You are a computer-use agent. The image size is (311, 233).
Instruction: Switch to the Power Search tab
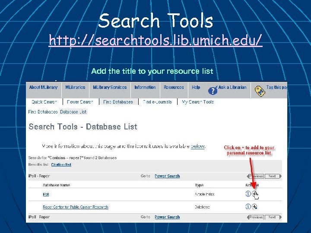[80, 102]
